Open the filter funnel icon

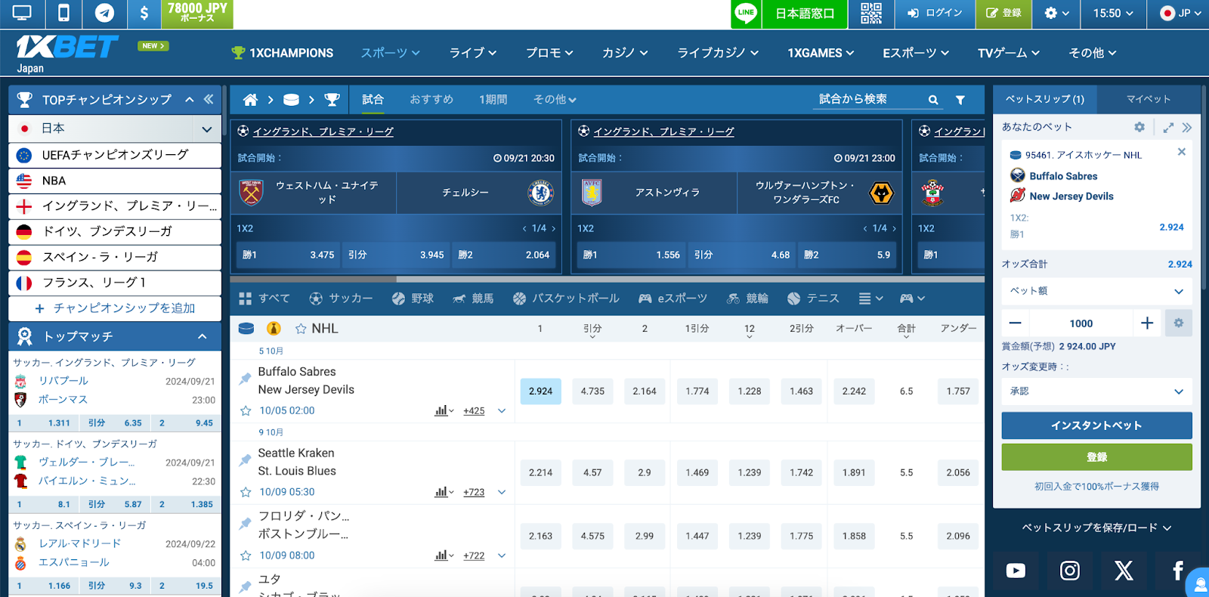tap(960, 100)
